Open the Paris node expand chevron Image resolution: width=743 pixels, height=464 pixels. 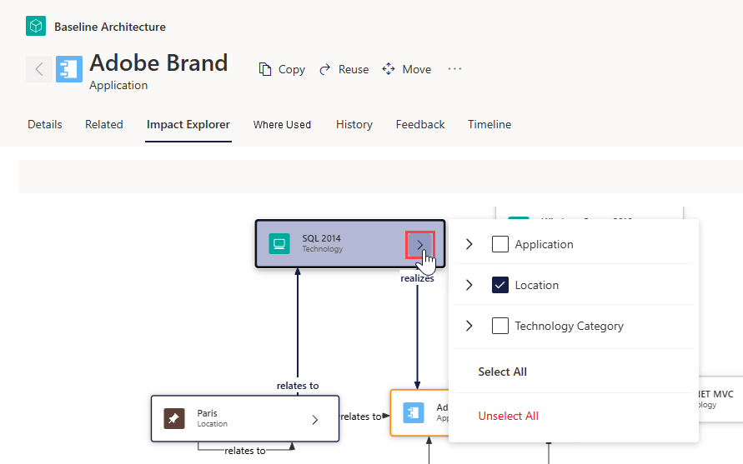[x=315, y=420]
